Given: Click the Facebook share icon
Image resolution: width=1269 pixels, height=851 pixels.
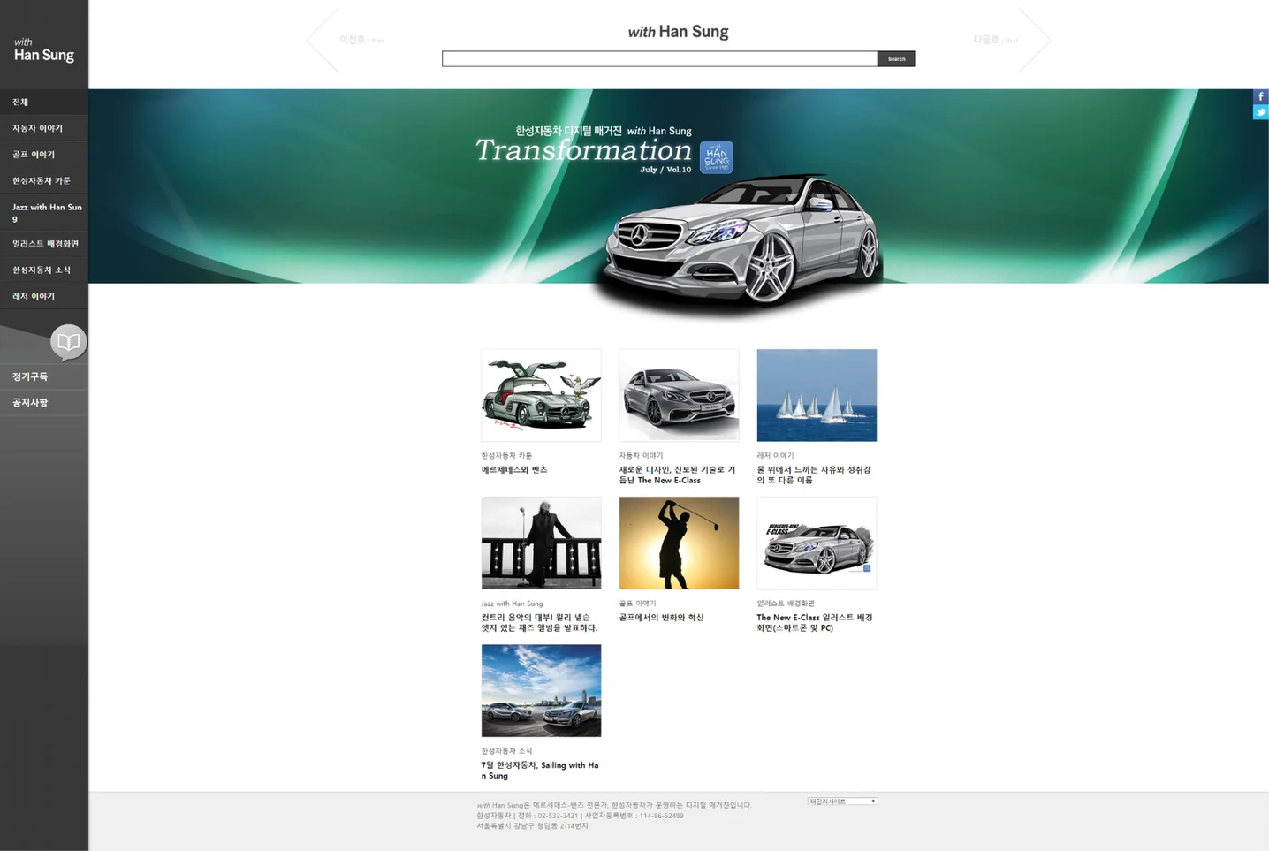Looking at the screenshot, I should click(x=1261, y=96).
